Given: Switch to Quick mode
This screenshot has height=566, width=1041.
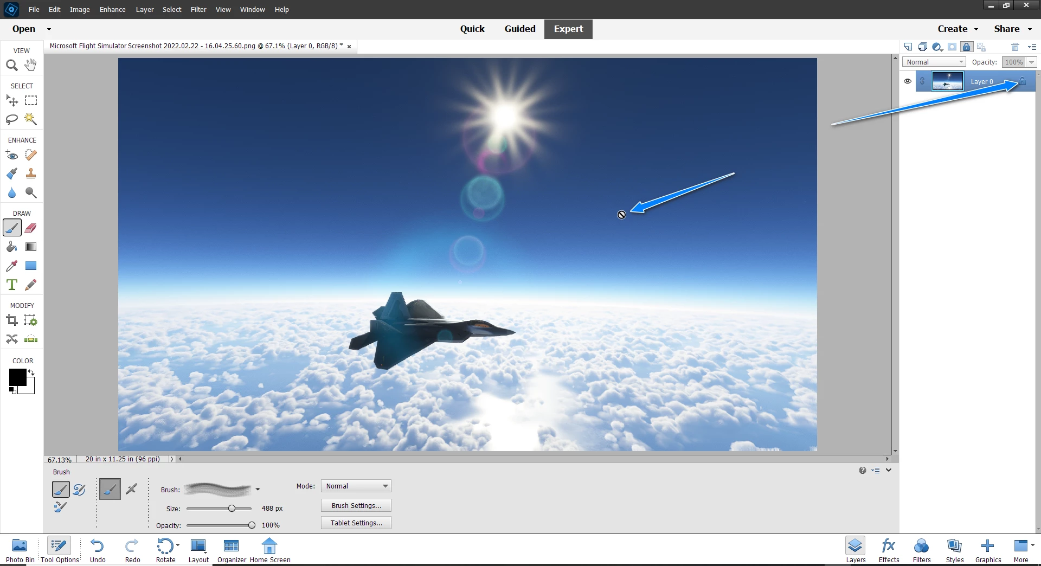Looking at the screenshot, I should [472, 29].
